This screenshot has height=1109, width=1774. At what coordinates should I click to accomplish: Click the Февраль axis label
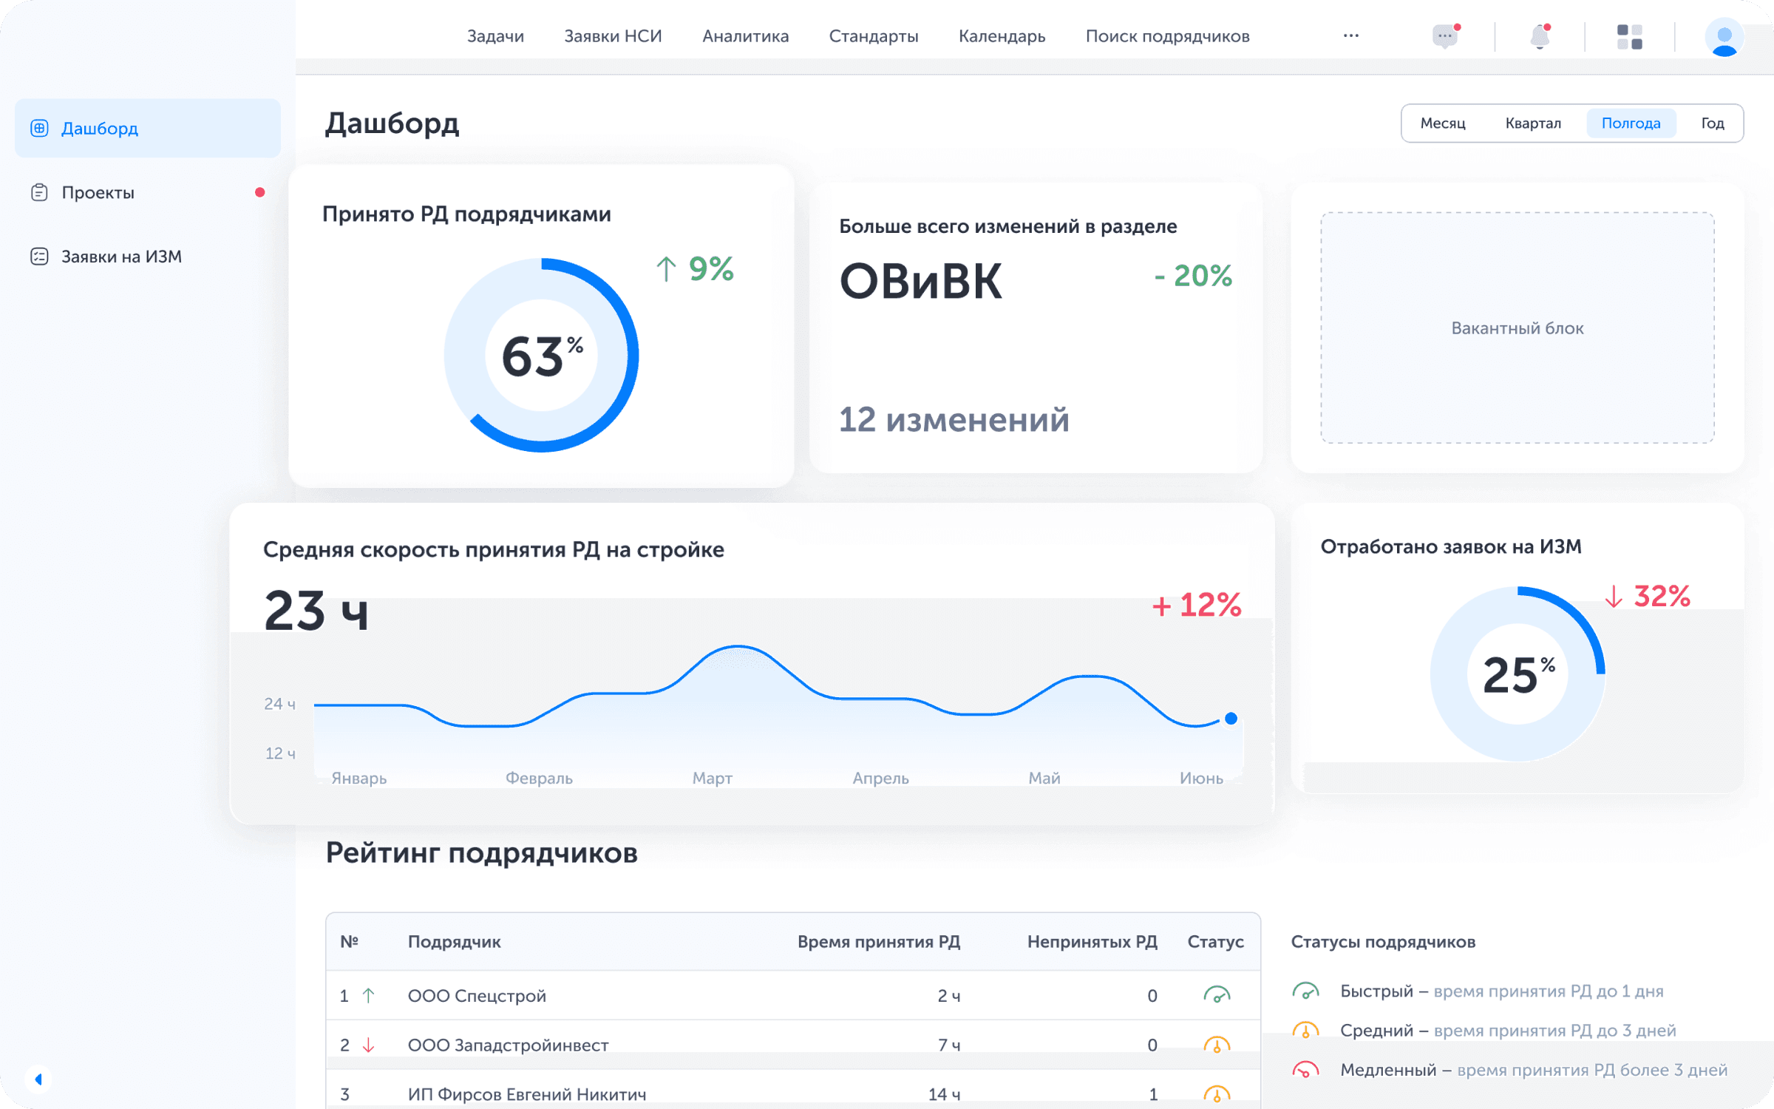(539, 778)
